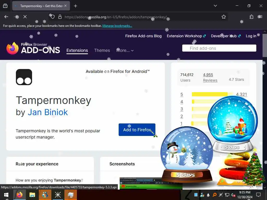Screen dimensions: 267x200
Task: Go back using the browser back arrow
Action: [x=6, y=17]
